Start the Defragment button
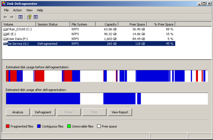This screenshot has width=213, height=140. coord(43,112)
